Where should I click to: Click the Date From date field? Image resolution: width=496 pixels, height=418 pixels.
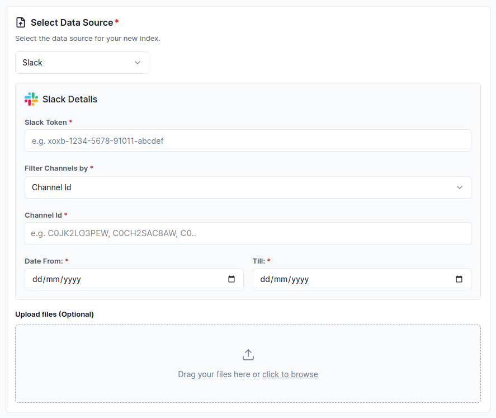click(134, 279)
